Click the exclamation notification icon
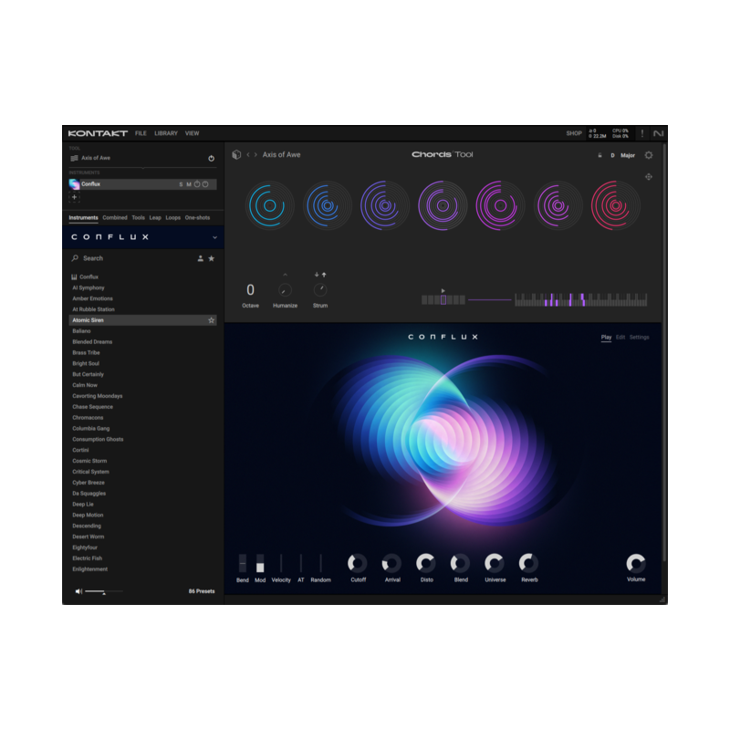This screenshot has height=730, width=730. click(642, 133)
